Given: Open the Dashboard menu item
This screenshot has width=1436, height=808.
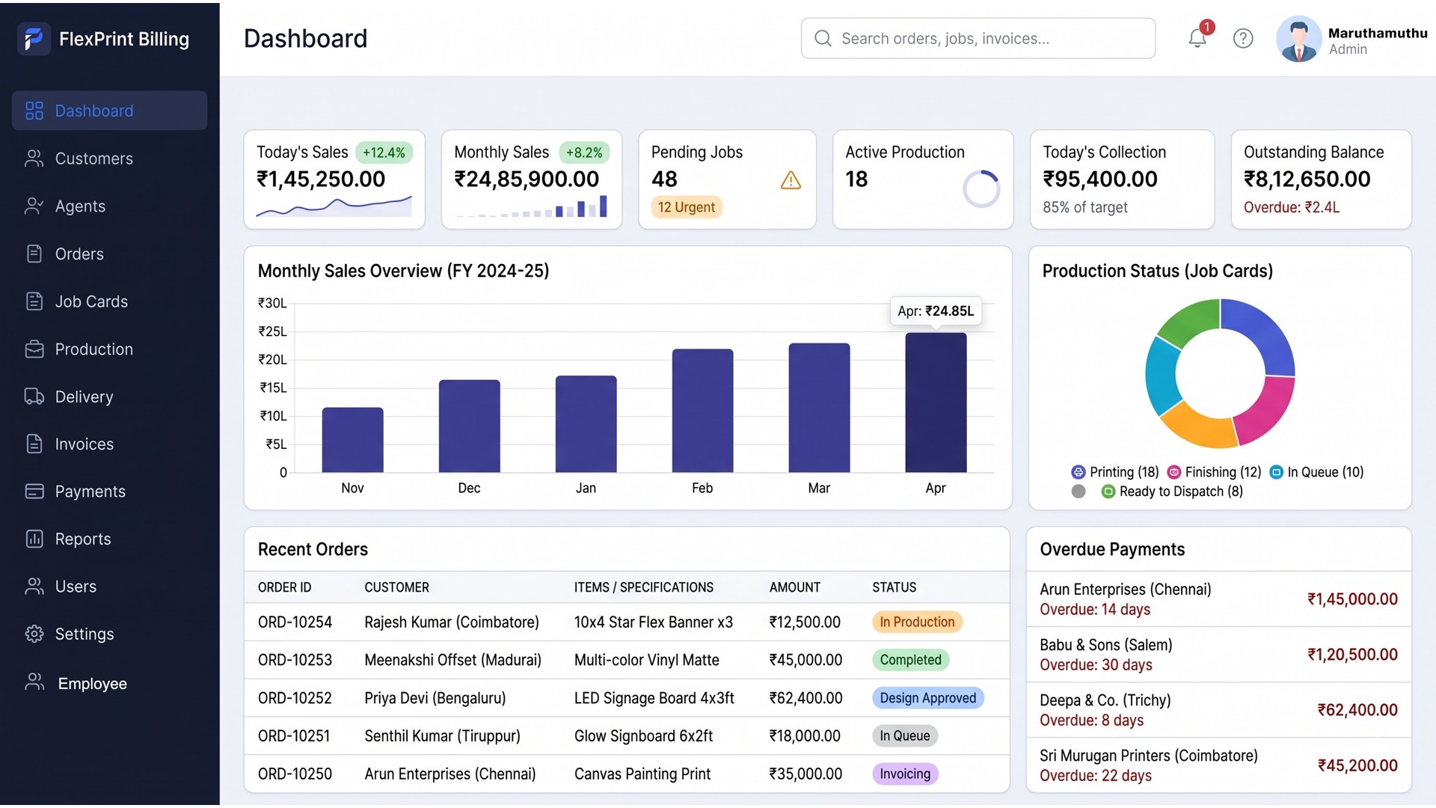Looking at the screenshot, I should pyautogui.click(x=109, y=111).
